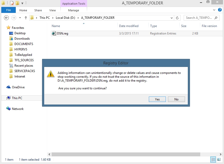
Task: Click the DSN.reg file icon
Action: click(x=54, y=33)
